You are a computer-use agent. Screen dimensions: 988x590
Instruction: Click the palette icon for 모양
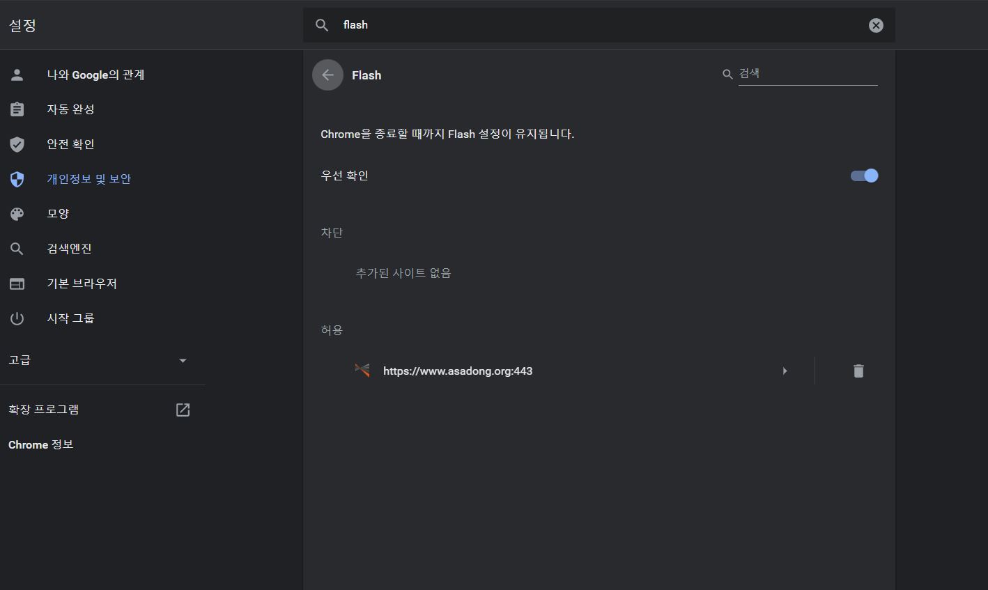coord(17,214)
